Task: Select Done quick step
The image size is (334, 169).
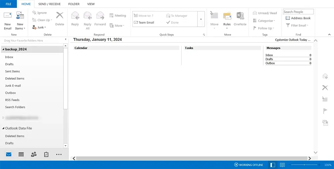Action: tap(173, 22)
